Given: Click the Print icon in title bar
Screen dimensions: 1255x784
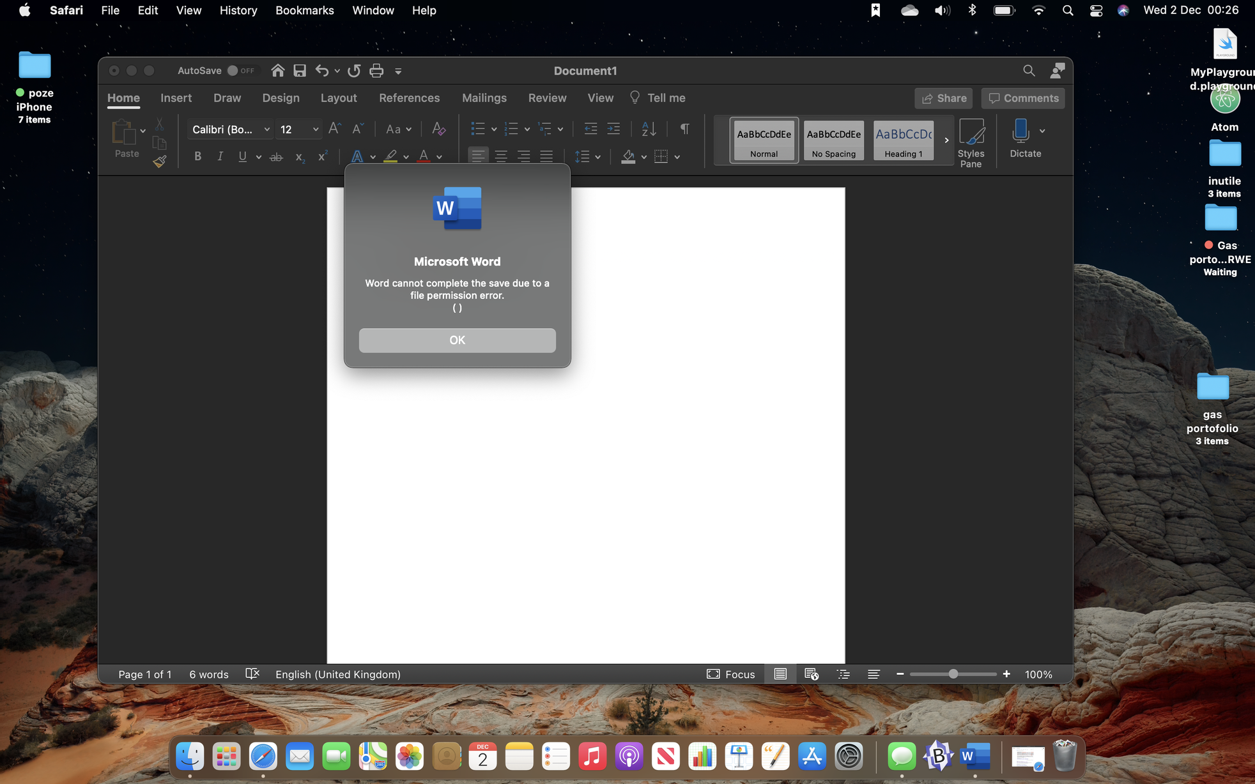Looking at the screenshot, I should click(x=376, y=71).
